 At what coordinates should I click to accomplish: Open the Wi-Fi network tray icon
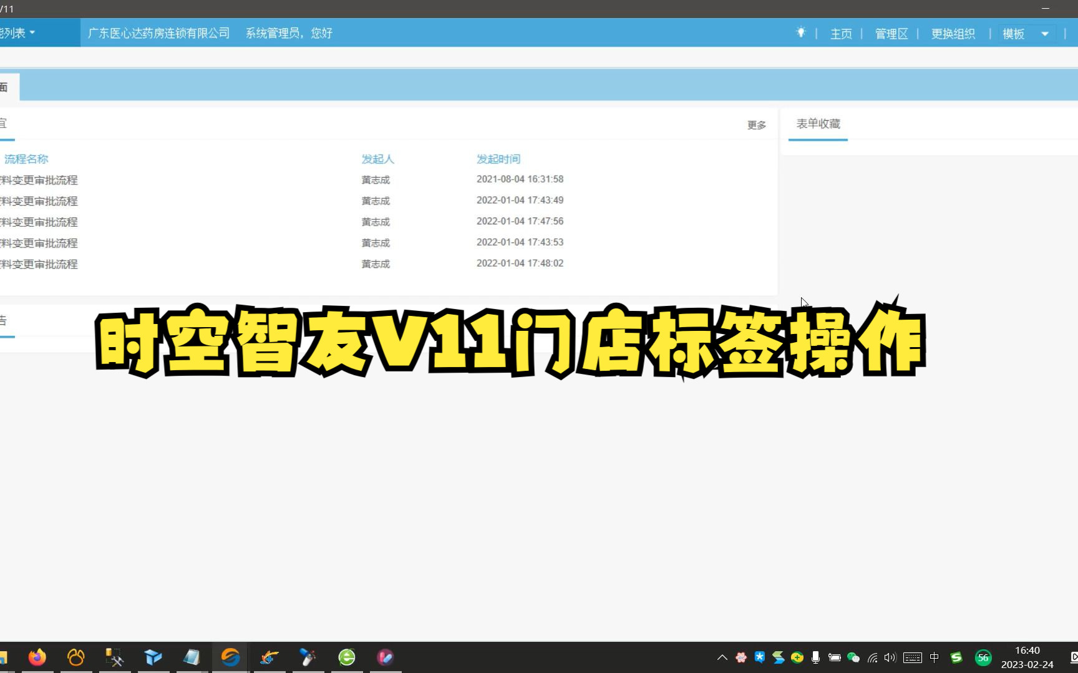tap(872, 657)
